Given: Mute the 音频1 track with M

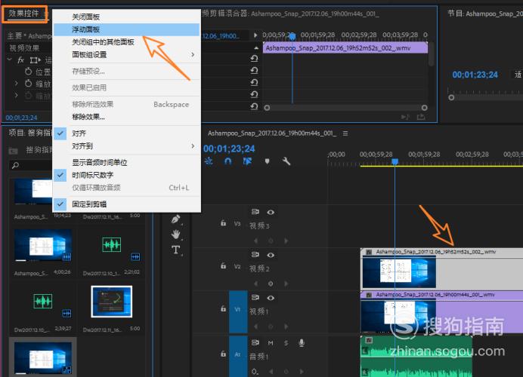Looking at the screenshot, I should coord(271,343).
